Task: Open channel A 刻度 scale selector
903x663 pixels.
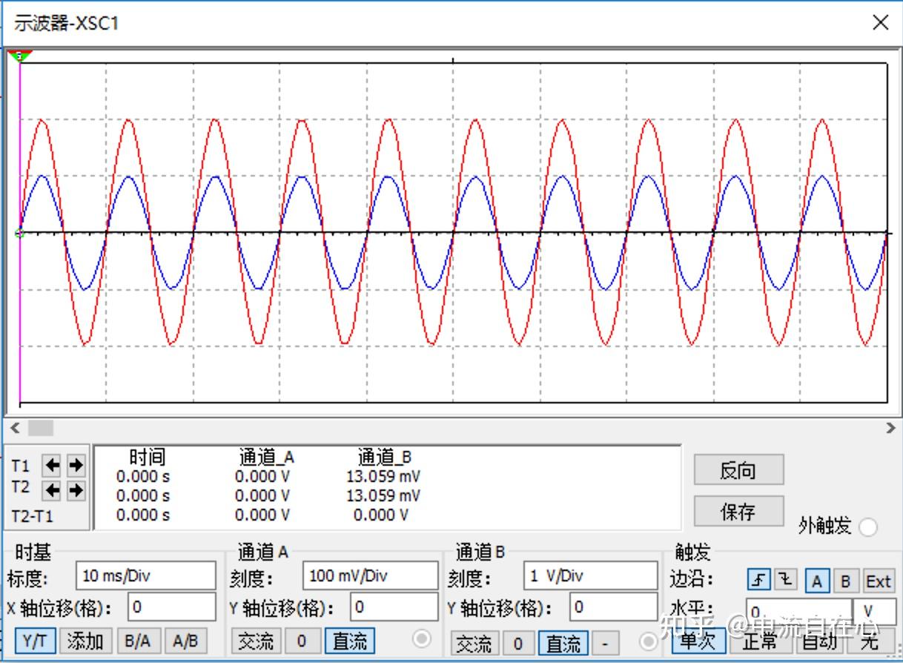Action: pyautogui.click(x=371, y=575)
